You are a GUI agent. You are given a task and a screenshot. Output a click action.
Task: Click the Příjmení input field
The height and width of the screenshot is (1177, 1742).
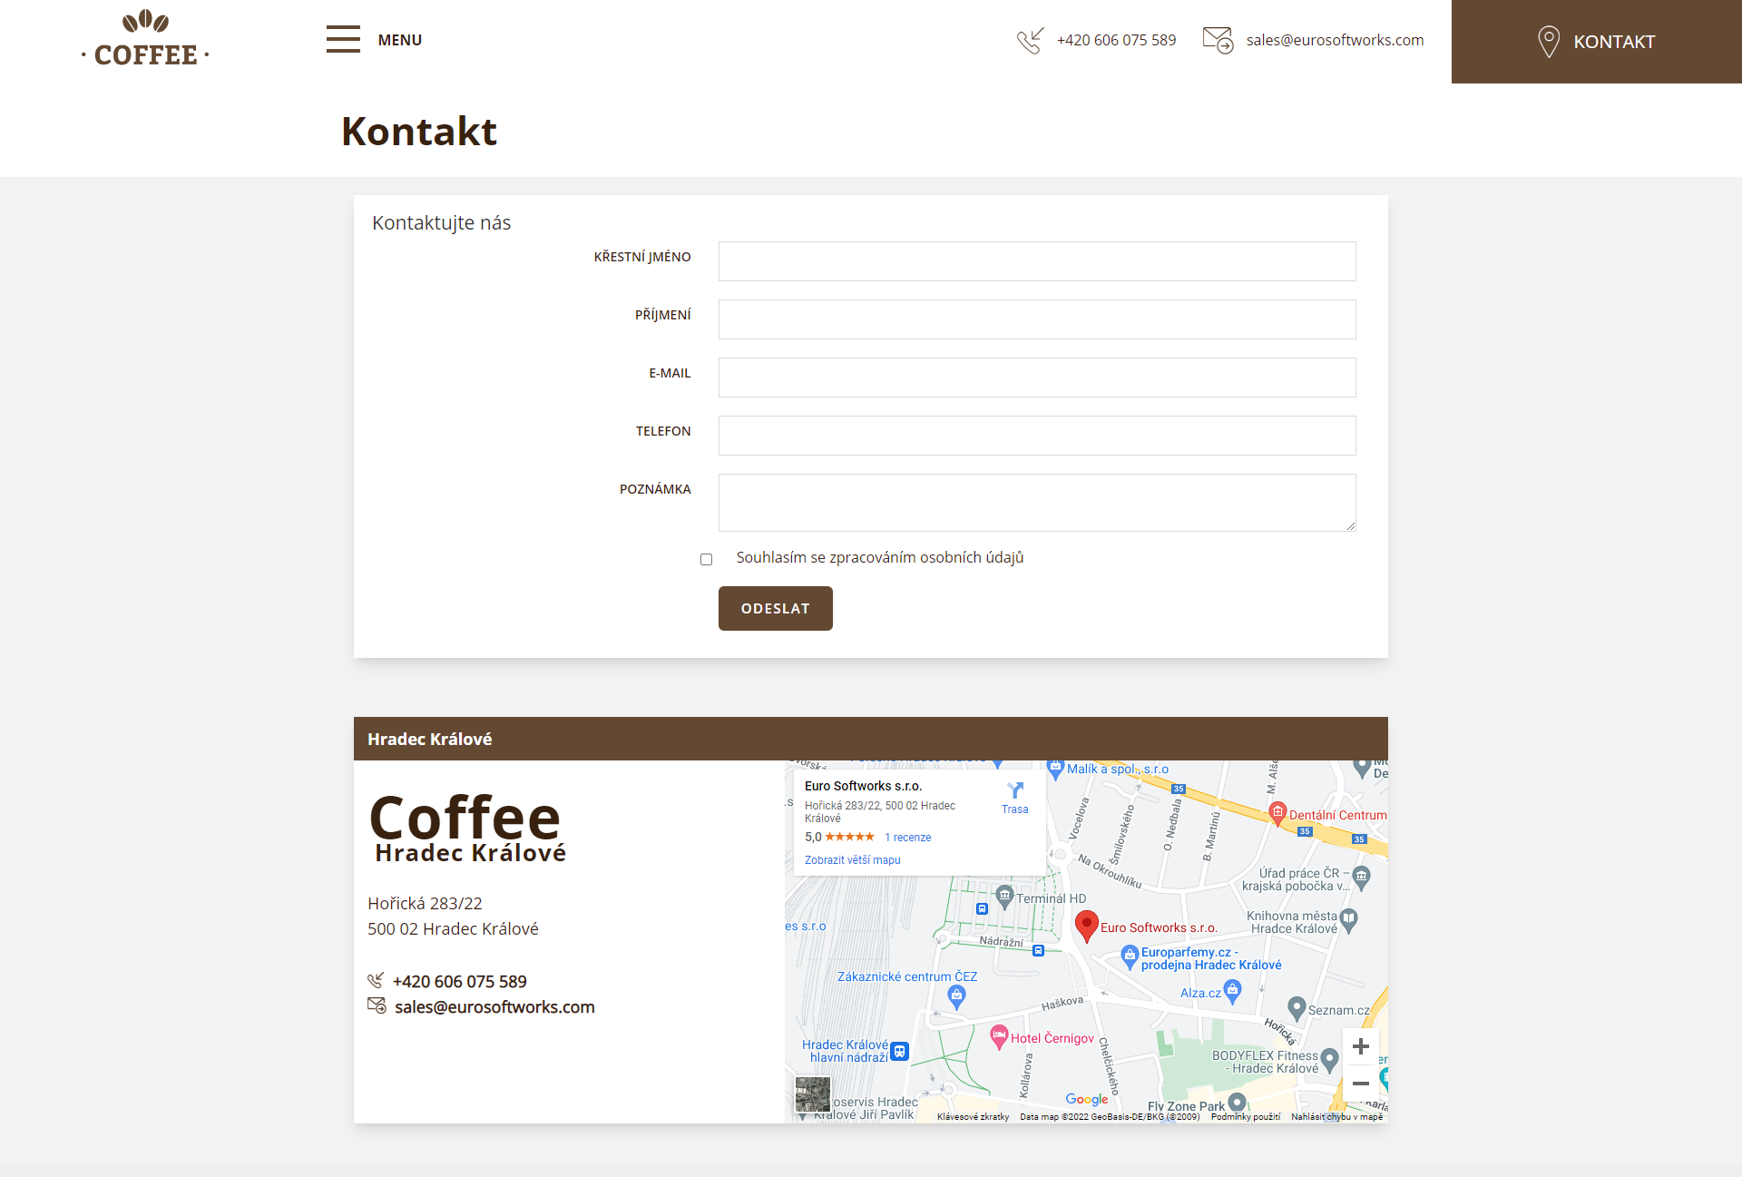(1036, 319)
